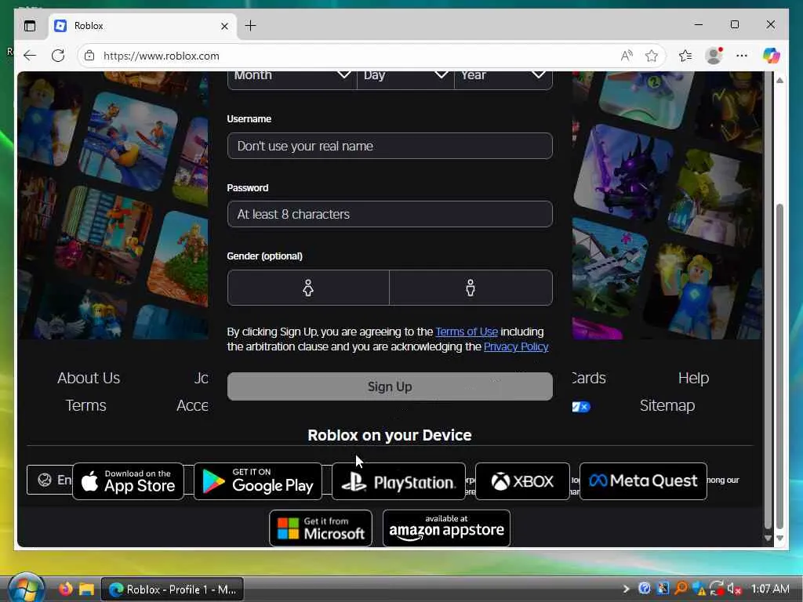Focus the Password input field

tap(390, 214)
